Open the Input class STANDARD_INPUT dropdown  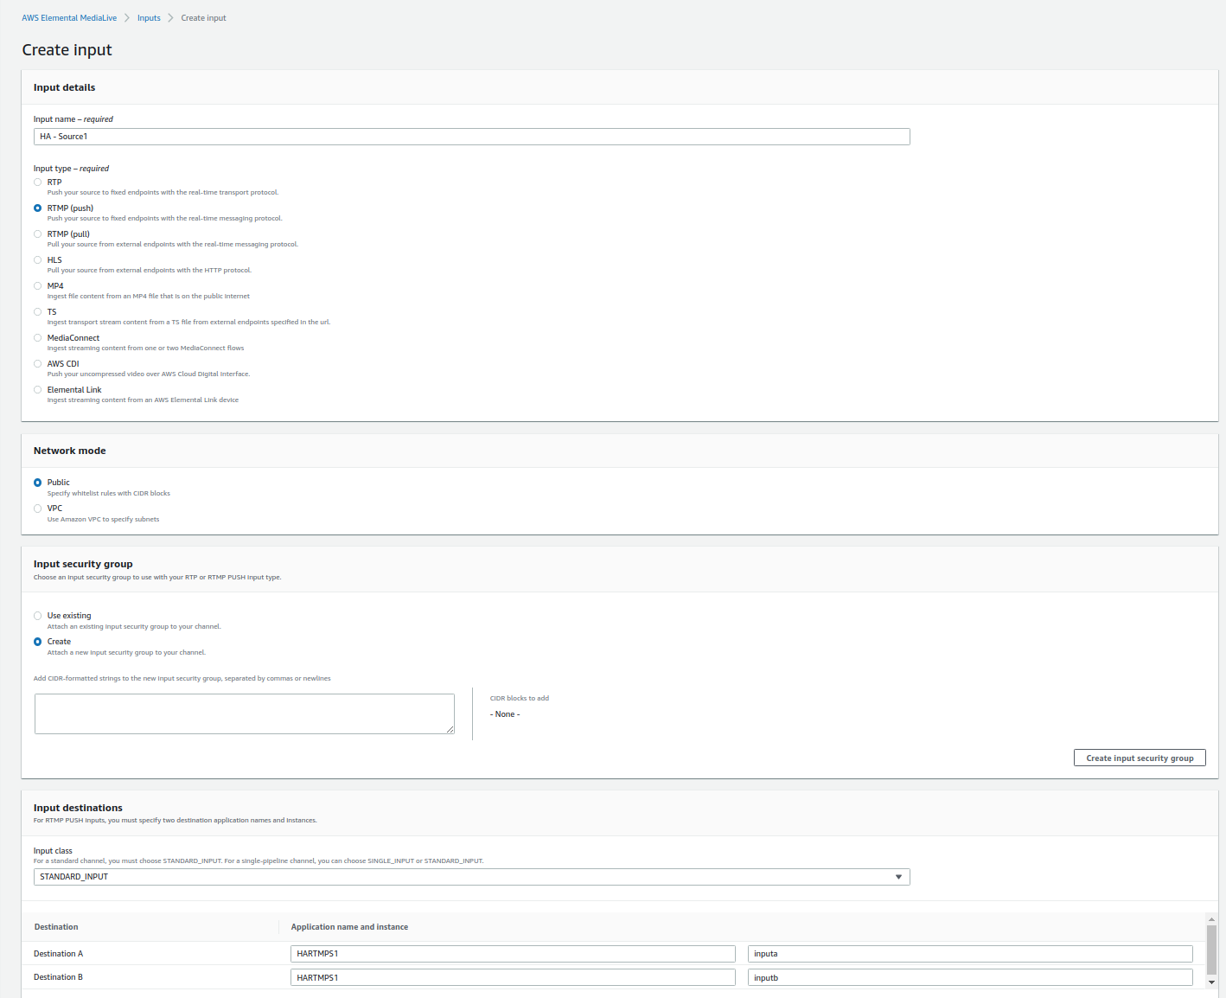(472, 877)
